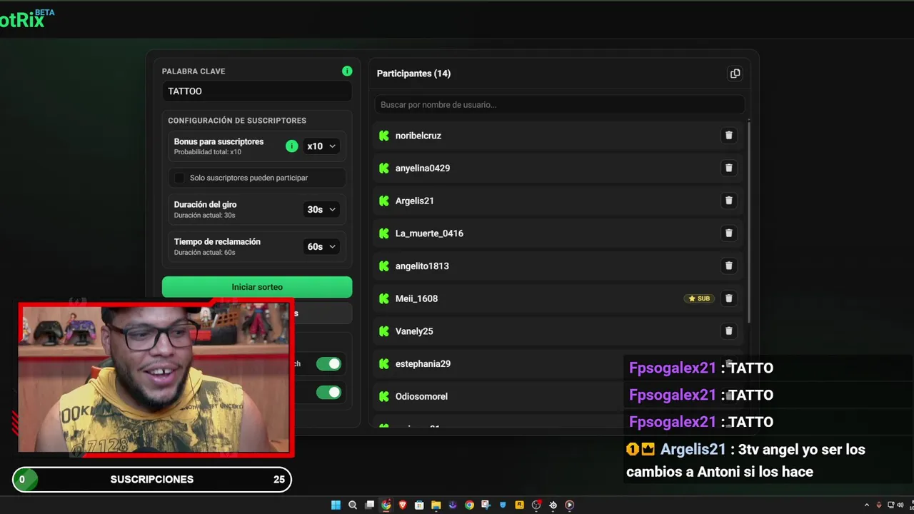This screenshot has width=914, height=514.
Task: Toggle the switch on the row ending in 'ch'
Action: pyautogui.click(x=328, y=364)
